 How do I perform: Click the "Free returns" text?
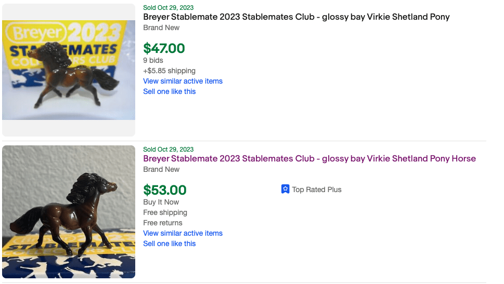pos(163,223)
